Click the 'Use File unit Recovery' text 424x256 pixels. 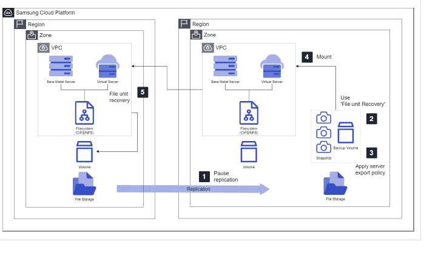click(x=363, y=101)
